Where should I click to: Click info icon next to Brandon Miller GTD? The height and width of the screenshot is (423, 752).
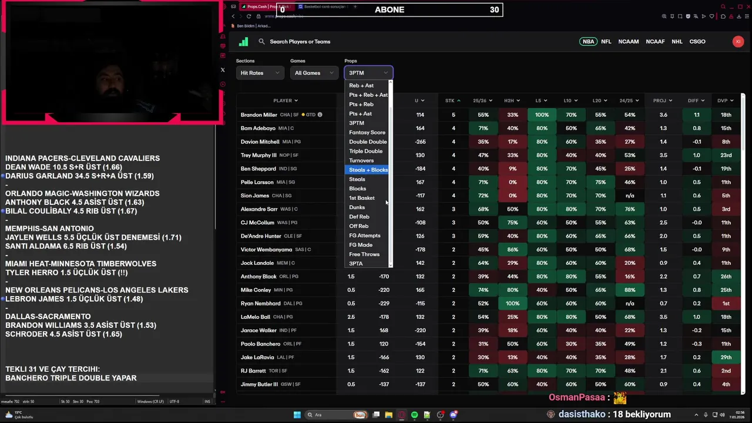[x=320, y=115]
